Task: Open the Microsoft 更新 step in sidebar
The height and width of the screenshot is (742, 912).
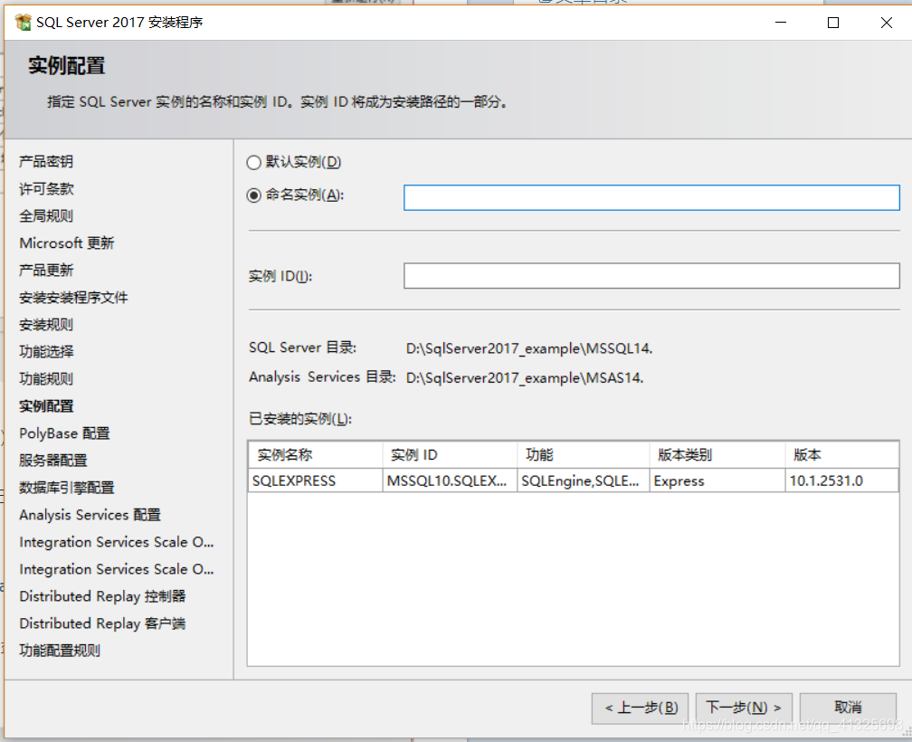Action: click(x=66, y=243)
